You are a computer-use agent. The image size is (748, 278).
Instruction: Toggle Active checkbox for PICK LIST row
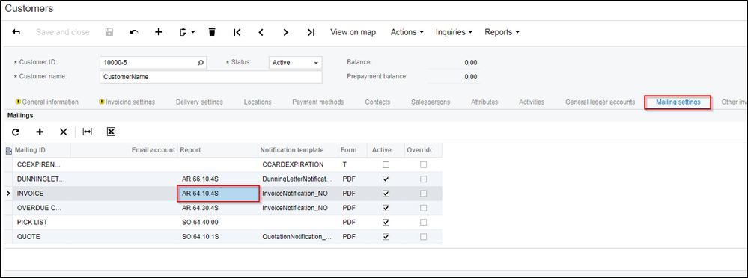(386, 222)
